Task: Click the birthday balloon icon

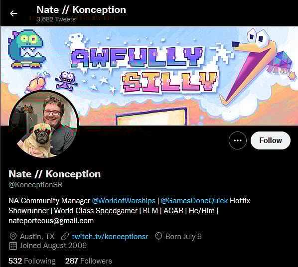Action: coord(158,237)
